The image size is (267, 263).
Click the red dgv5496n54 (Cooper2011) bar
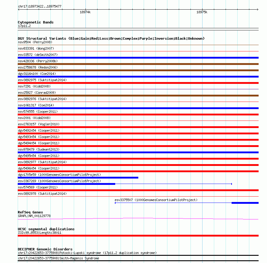pos(138,171)
